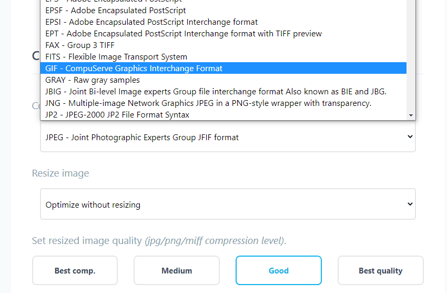
Task: Select GIF CompuServe Graphics Interchange Format
Action: click(x=223, y=69)
